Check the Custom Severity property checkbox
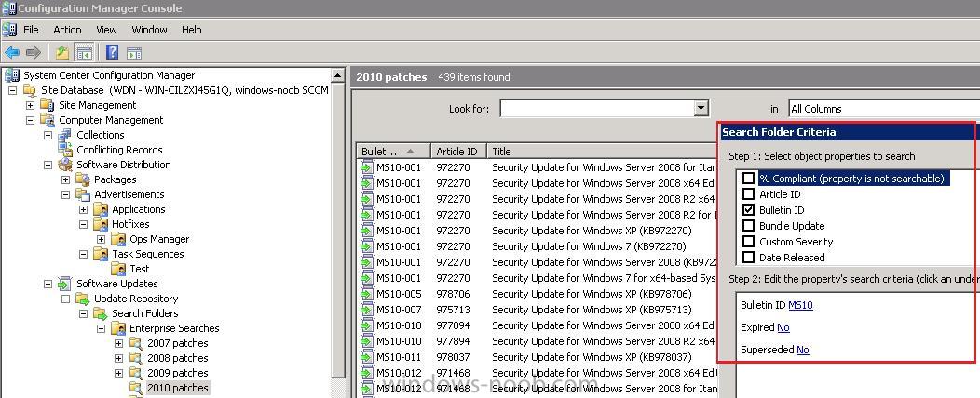Screen dimensions: 980x398 click(x=748, y=242)
